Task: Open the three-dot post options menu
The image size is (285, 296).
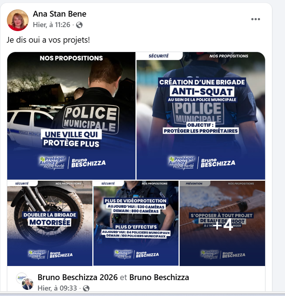Action: (x=256, y=19)
